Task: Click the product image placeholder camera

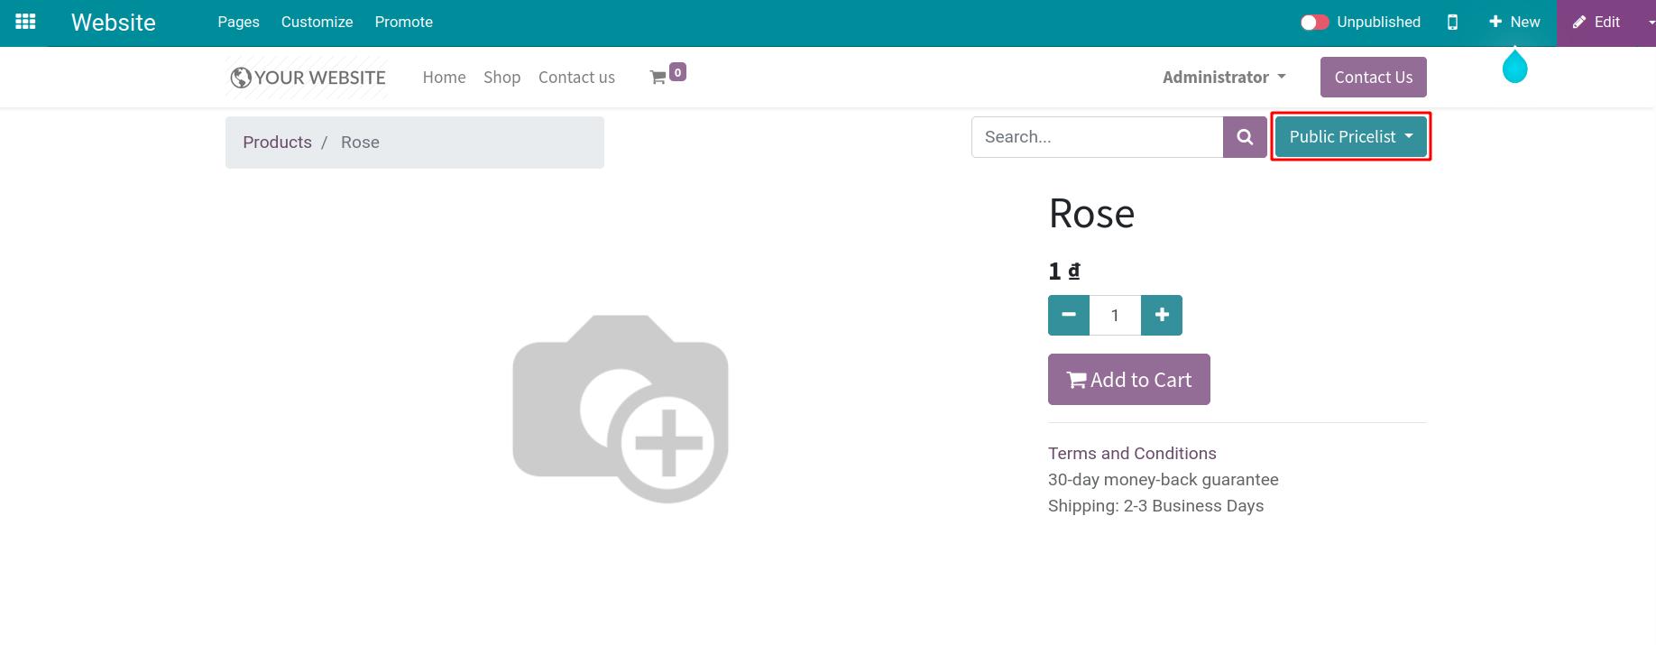Action: tap(621, 409)
